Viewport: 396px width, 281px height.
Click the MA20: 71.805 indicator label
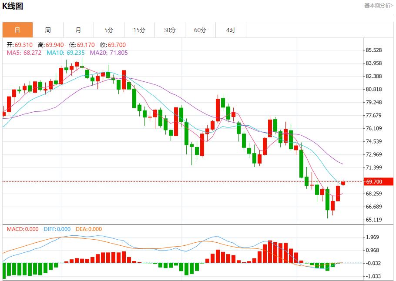click(x=109, y=53)
